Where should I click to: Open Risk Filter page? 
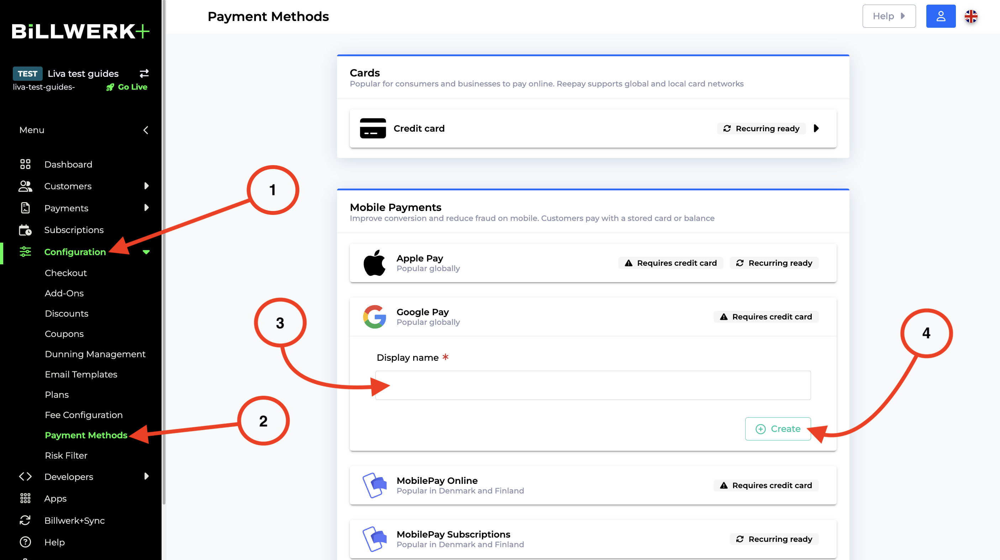tap(66, 455)
